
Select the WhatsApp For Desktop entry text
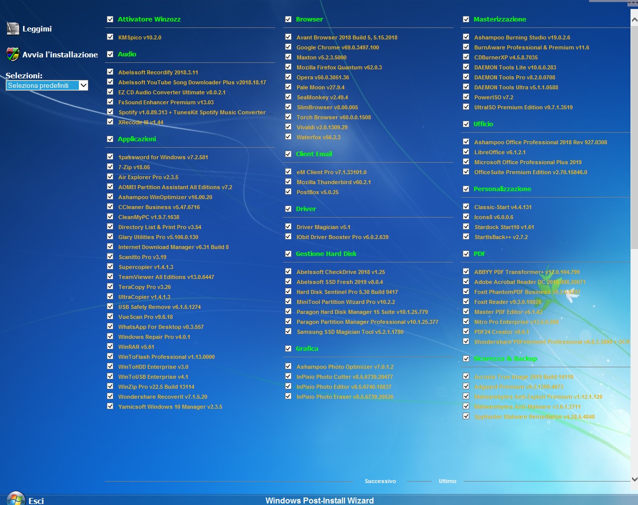(161, 327)
